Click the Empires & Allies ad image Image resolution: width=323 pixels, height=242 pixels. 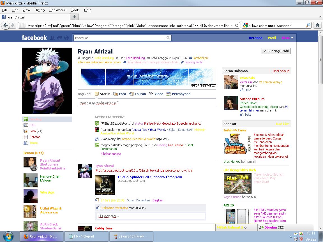pyautogui.click(x=237, y=144)
